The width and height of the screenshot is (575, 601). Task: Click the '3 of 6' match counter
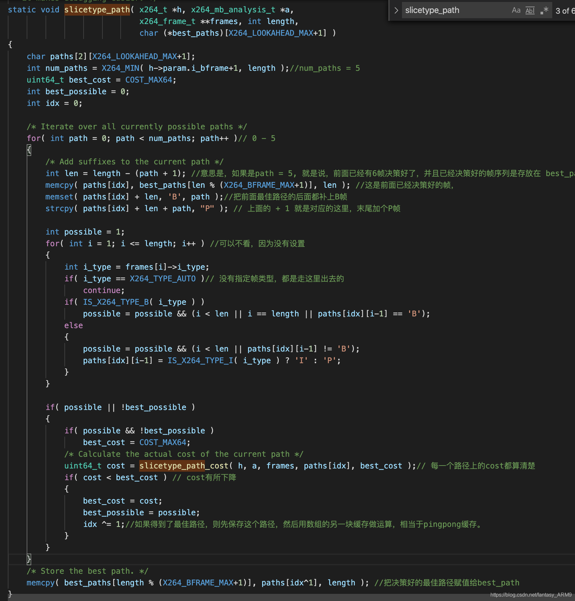565,11
